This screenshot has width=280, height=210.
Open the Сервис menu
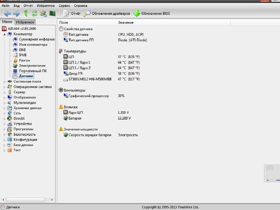[x=64, y=6]
